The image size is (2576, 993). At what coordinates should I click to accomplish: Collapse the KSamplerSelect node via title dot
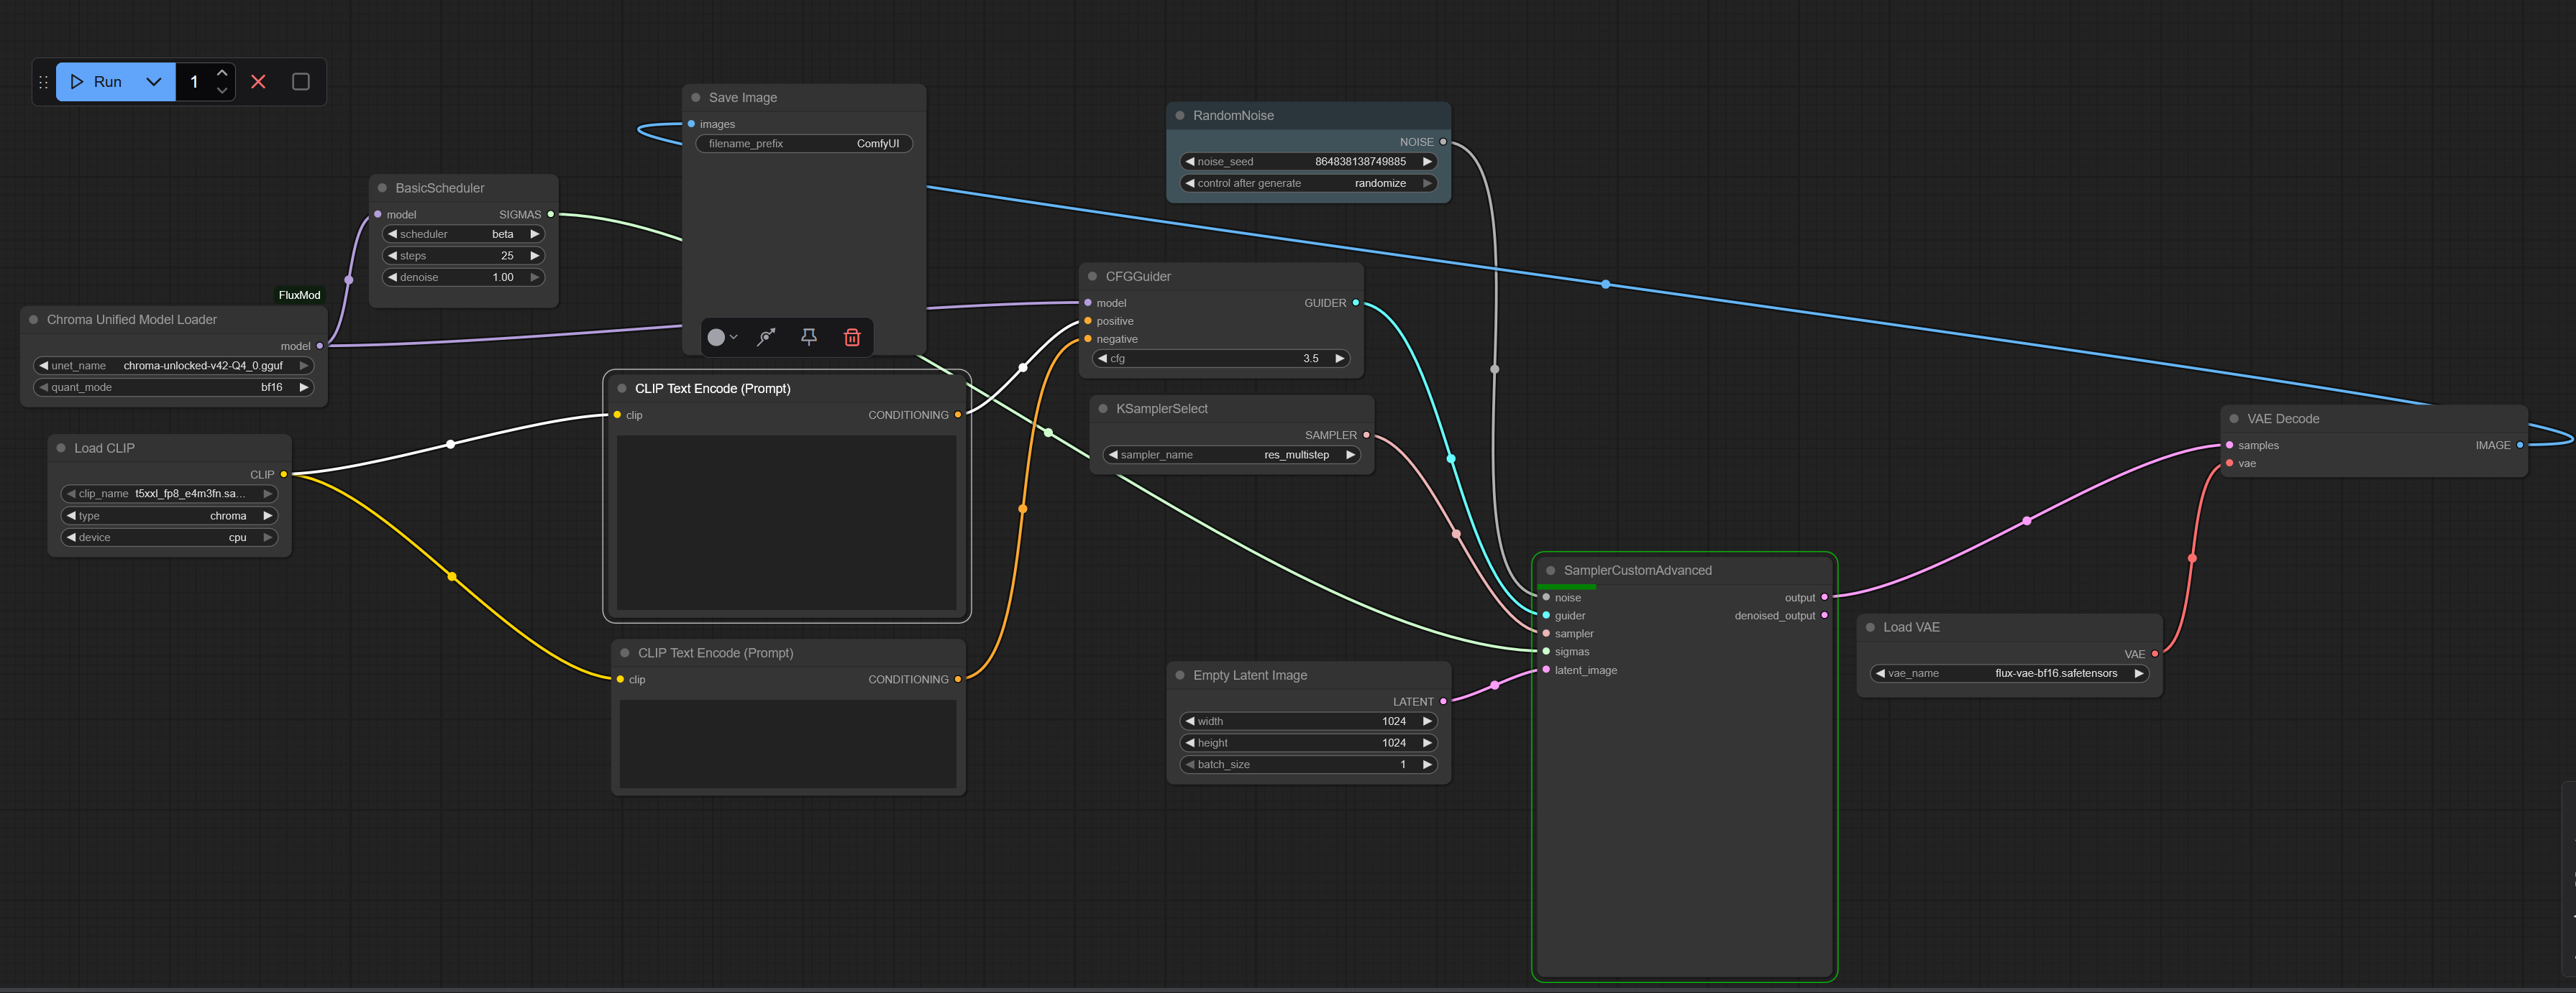pyautogui.click(x=1103, y=409)
